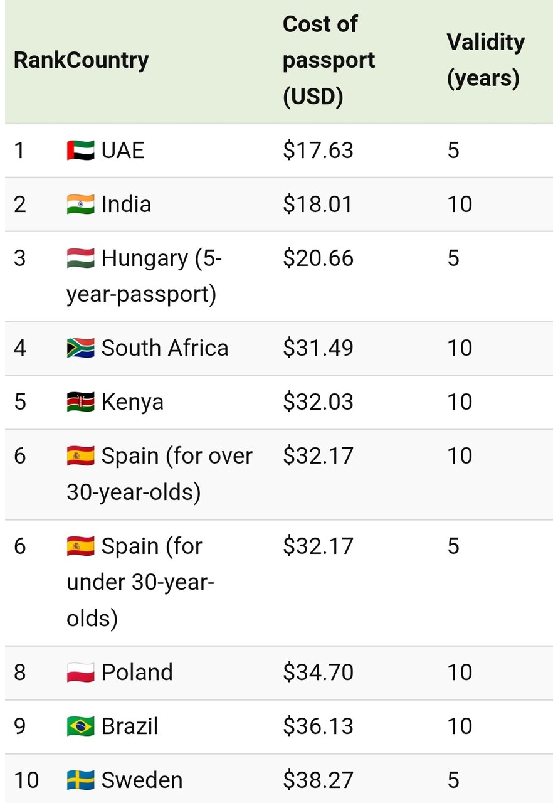Click the Sweden flag icon
The image size is (553, 803).
click(80, 780)
